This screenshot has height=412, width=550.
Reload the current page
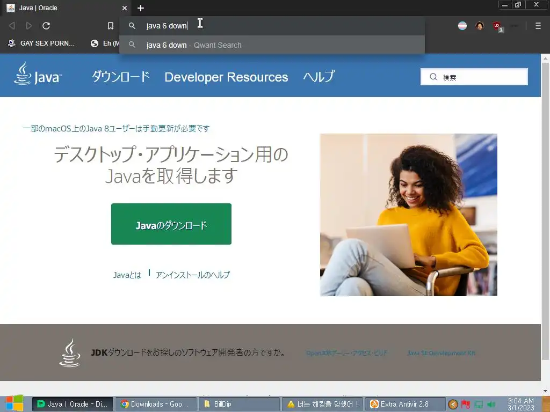pyautogui.click(x=46, y=26)
